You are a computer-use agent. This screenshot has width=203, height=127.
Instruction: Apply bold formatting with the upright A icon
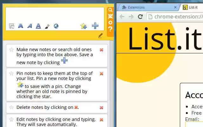(x=21, y=26)
